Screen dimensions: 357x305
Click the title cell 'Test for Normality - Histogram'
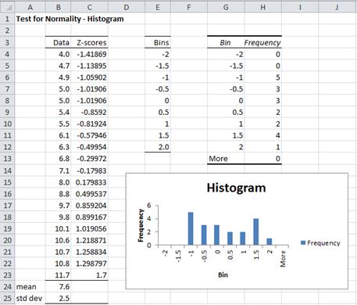[x=70, y=19]
